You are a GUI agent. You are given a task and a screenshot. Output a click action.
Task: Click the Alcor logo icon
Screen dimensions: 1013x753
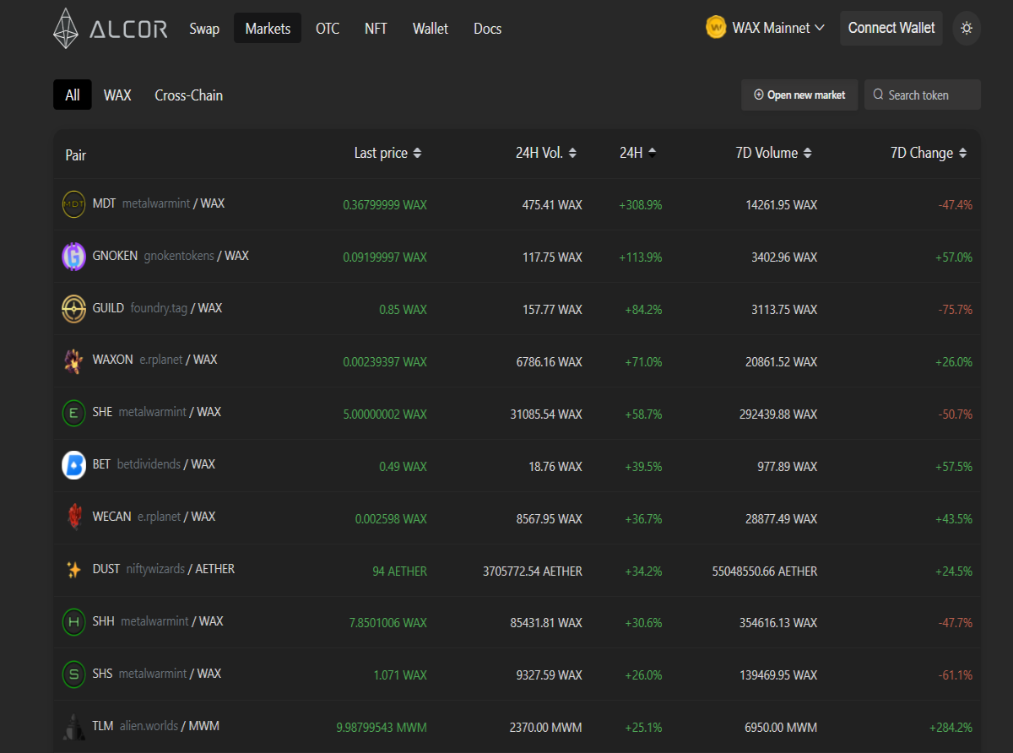pos(66,28)
